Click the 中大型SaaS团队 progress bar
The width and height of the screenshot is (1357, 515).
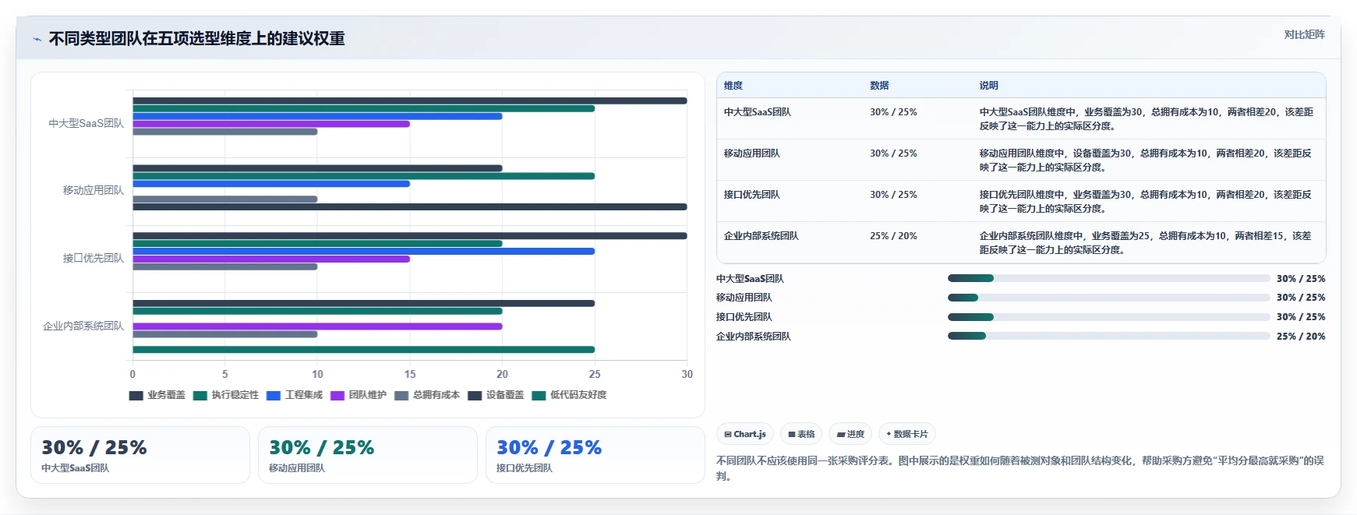click(x=1109, y=278)
